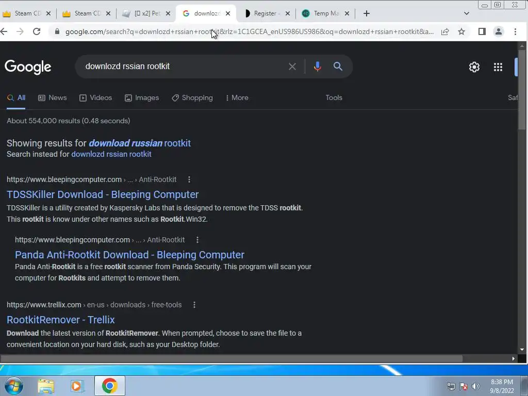Open Chrome's three-dot menu
528x396 pixels.
[x=515, y=31]
